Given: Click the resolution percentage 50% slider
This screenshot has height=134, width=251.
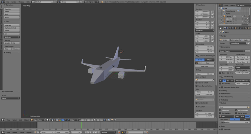Looking at the screenshot, I should 226,62.
